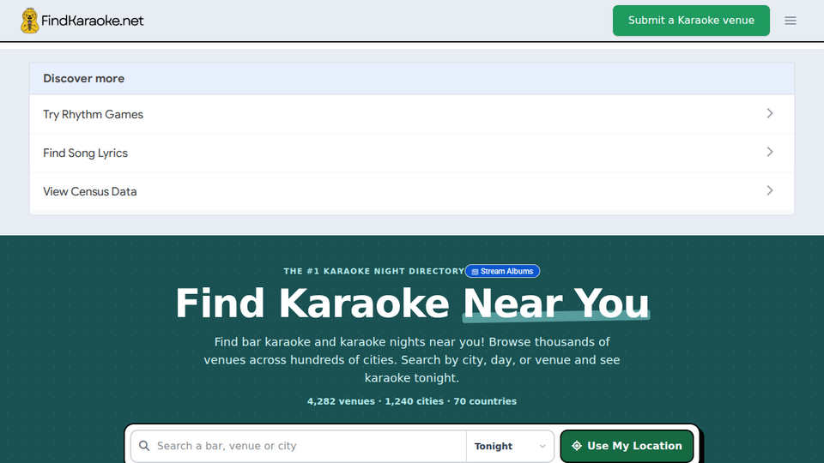Click the chevron arrow beside Try Rhythm Games
Viewport: 824px width, 463px height.
coord(770,113)
